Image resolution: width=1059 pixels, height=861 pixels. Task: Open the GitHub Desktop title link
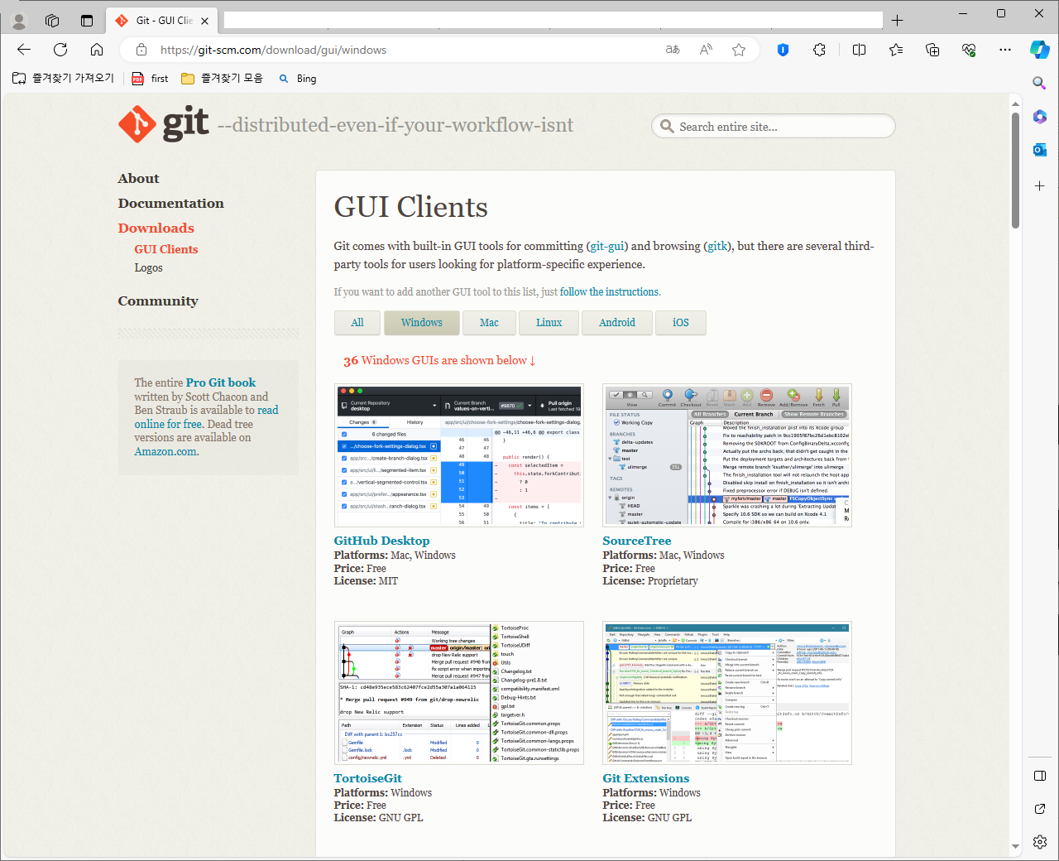tap(381, 541)
